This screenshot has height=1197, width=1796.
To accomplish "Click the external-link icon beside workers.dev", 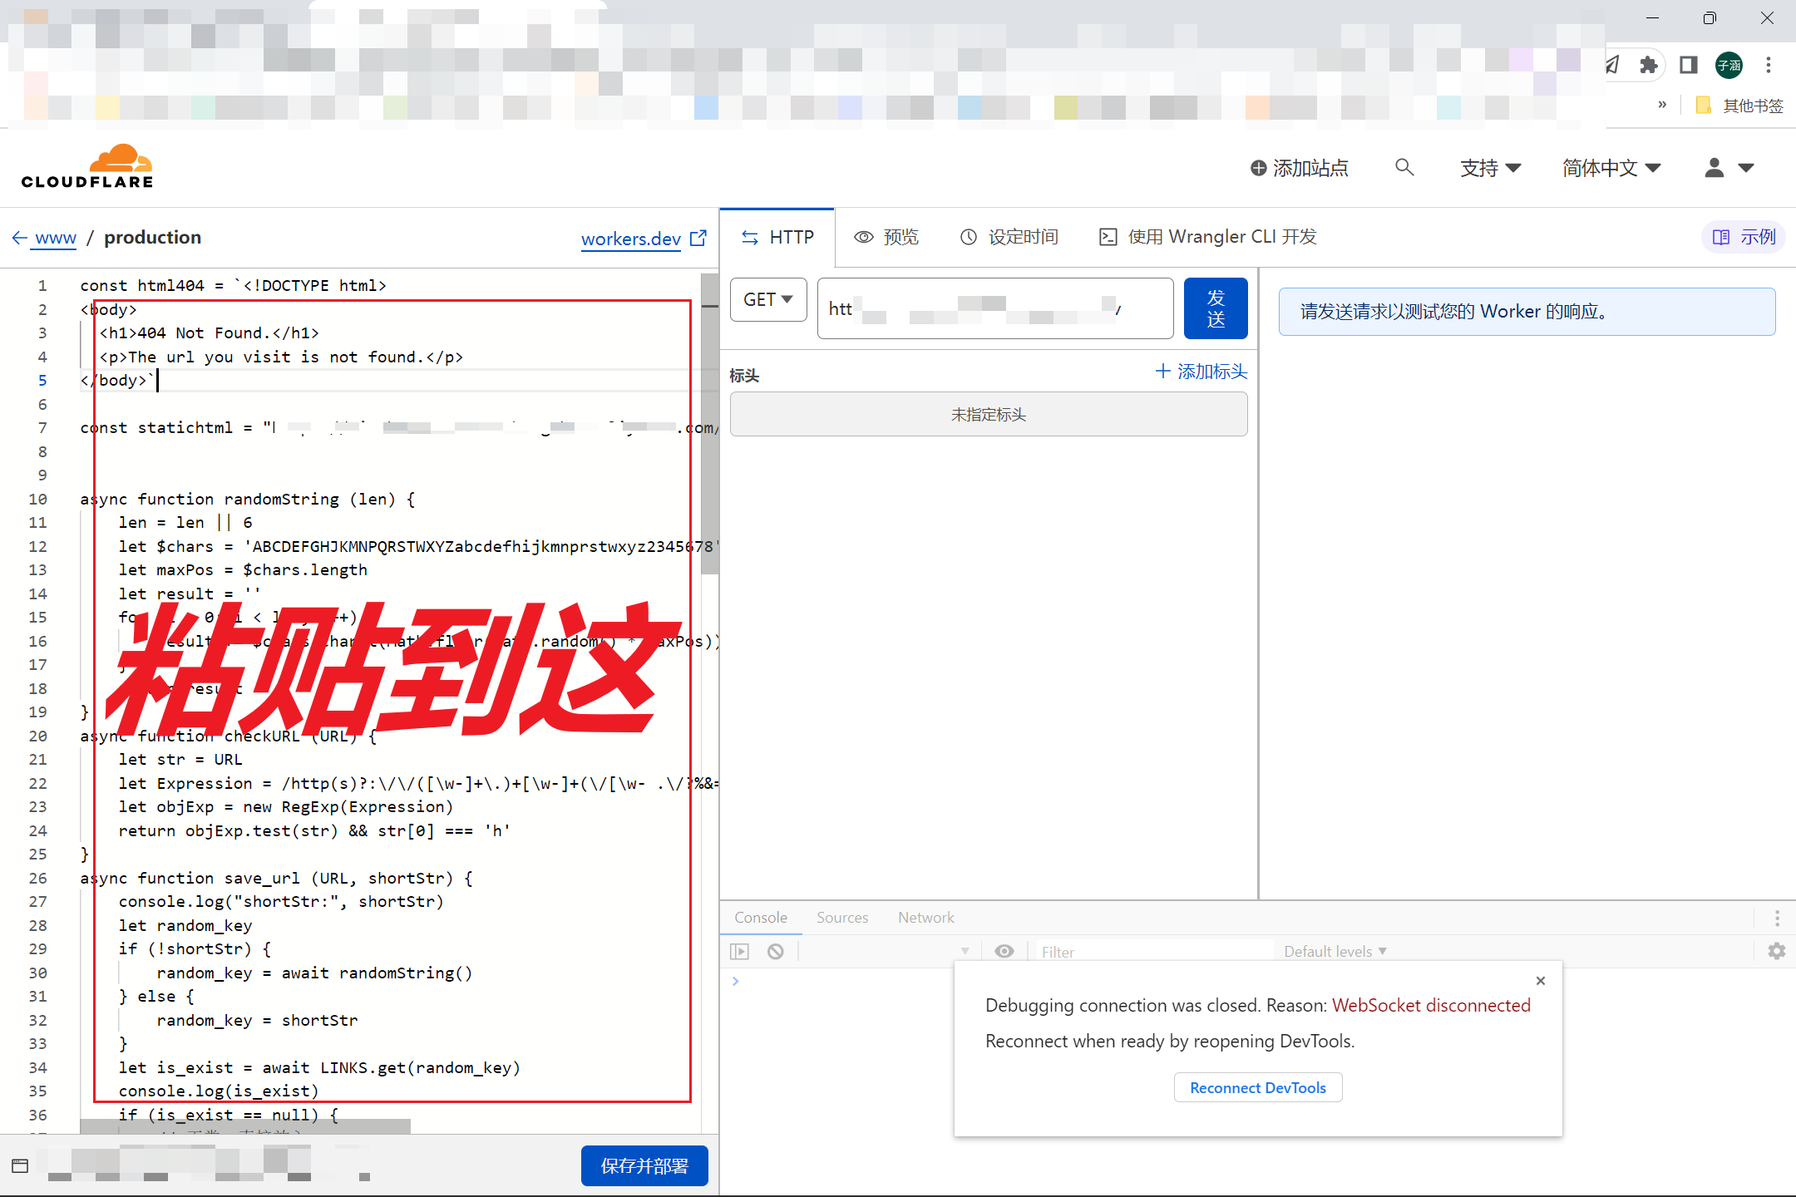I will click(698, 238).
